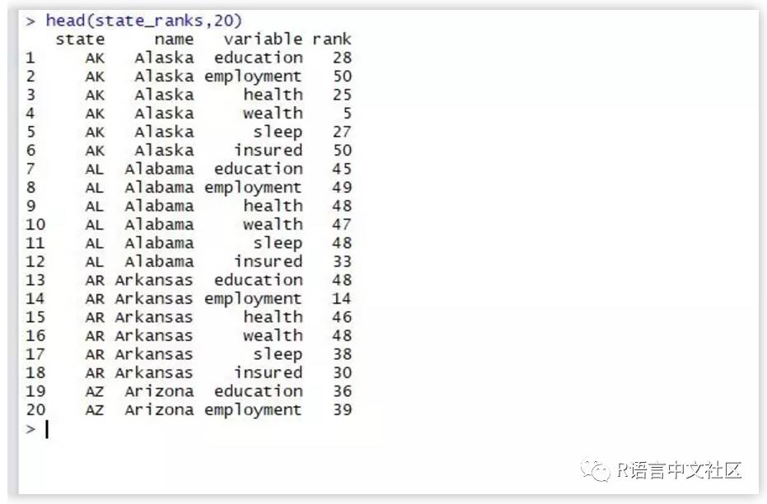Click Alaska's wealth rank value 5
This screenshot has height=504, width=767.
point(347,113)
